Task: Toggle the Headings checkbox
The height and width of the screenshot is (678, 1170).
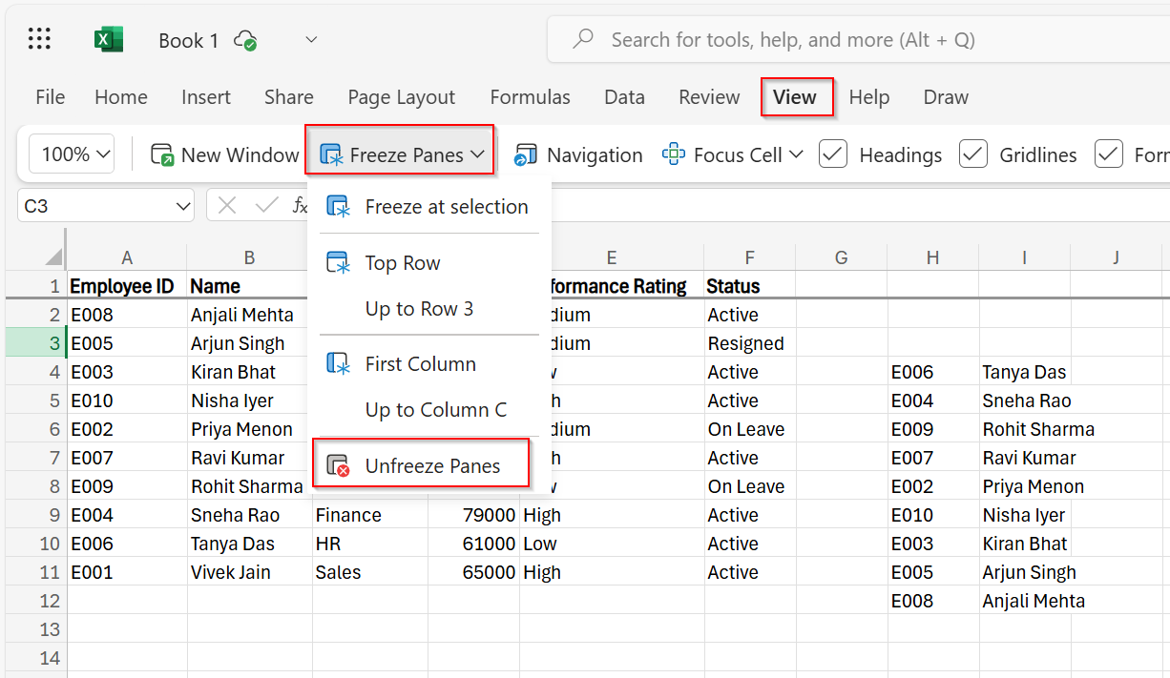Action: [832, 154]
